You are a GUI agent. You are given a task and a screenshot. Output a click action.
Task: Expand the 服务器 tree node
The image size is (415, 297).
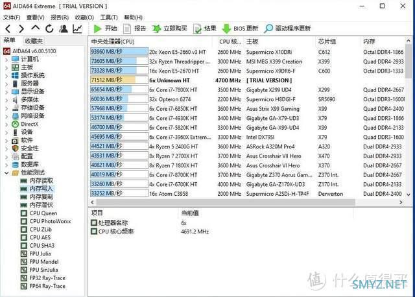6,84
